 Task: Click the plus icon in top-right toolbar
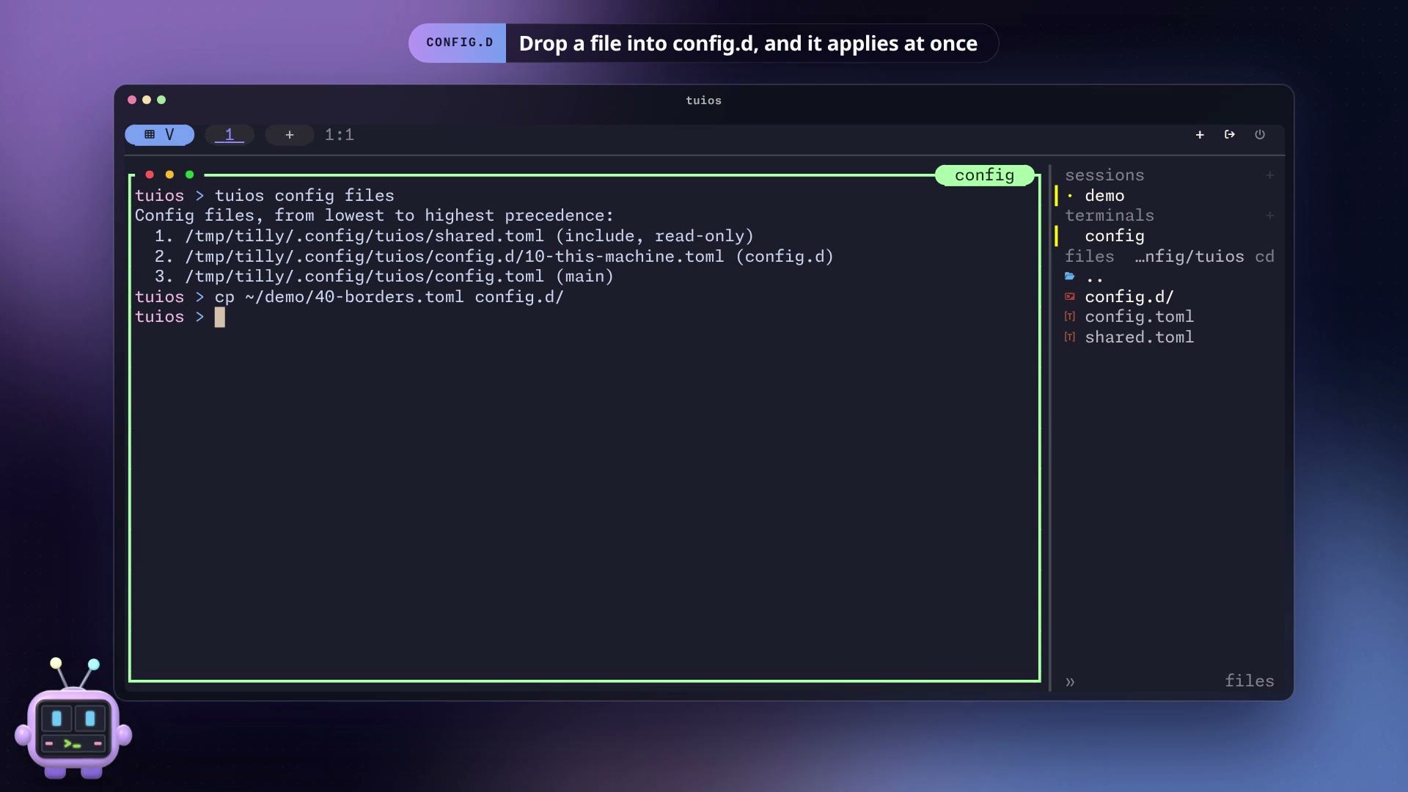[1200, 135]
